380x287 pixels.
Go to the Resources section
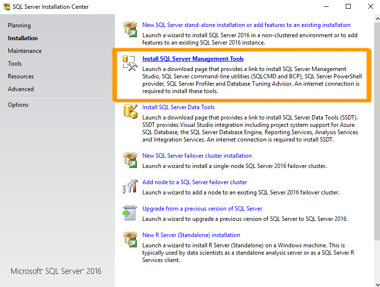coord(21,76)
